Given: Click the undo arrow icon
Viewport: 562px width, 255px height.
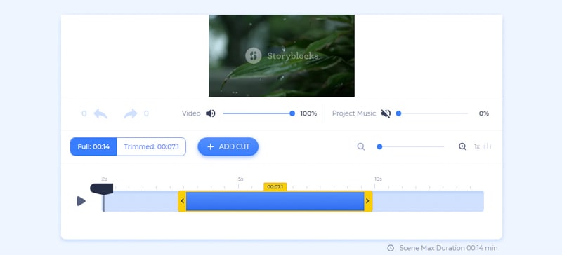Looking at the screenshot, I should pos(100,113).
